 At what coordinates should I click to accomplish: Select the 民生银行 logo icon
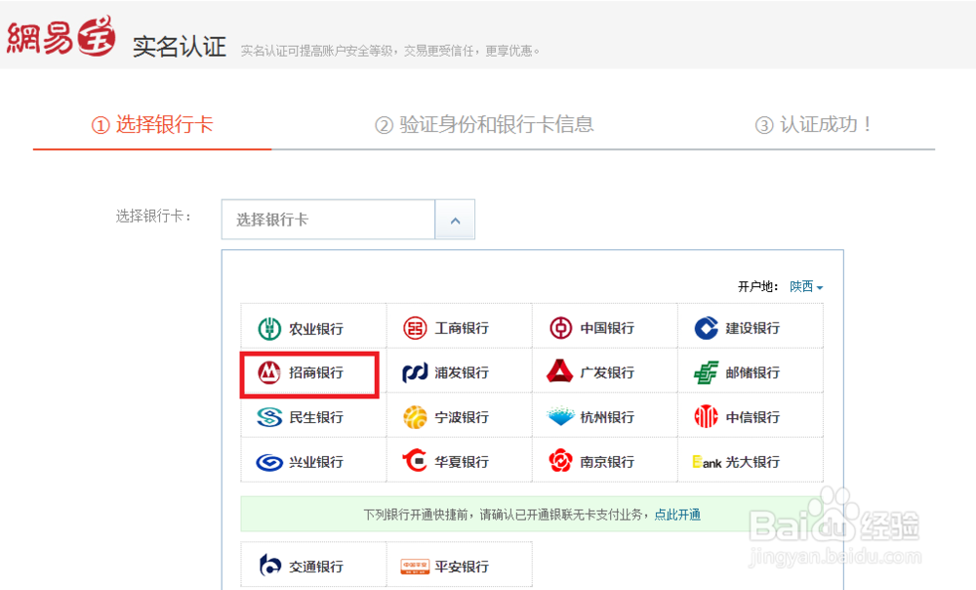[x=269, y=417]
